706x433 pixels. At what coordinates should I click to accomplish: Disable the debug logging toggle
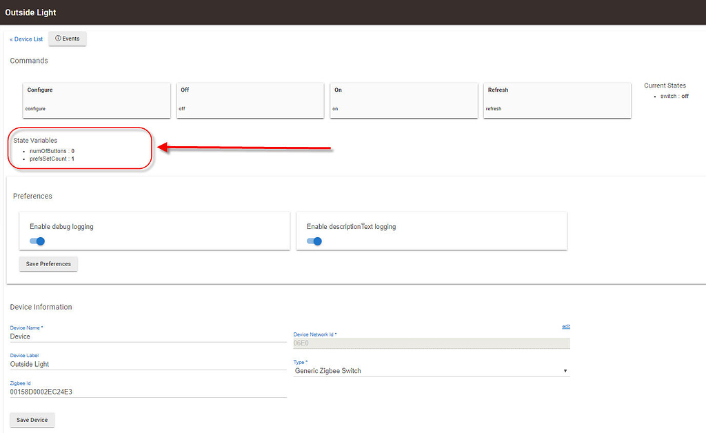[37, 241]
